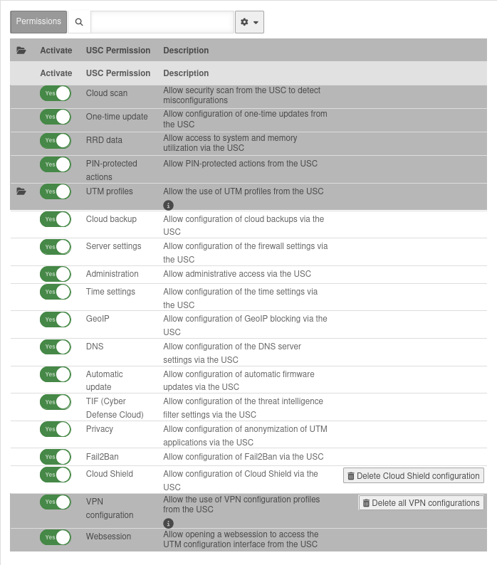Viewport: 497px width, 565px height.
Task: Turn off the Fail2Ban toggle
Action: click(x=56, y=457)
